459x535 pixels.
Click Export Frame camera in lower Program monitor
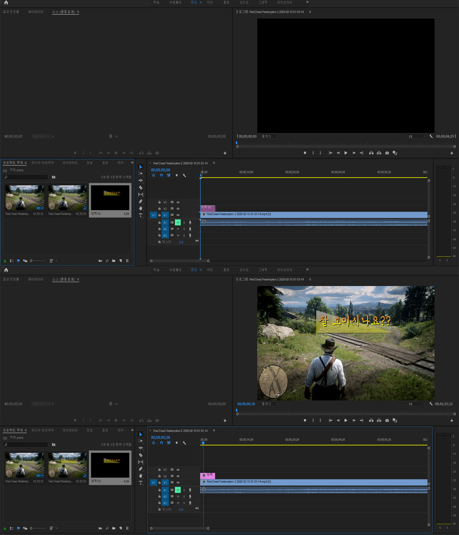click(387, 420)
